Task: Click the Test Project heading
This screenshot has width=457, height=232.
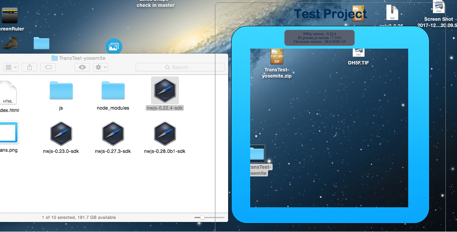Action: [x=330, y=14]
